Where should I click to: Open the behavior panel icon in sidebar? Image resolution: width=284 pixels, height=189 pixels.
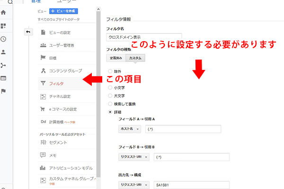[x=4, y=78]
